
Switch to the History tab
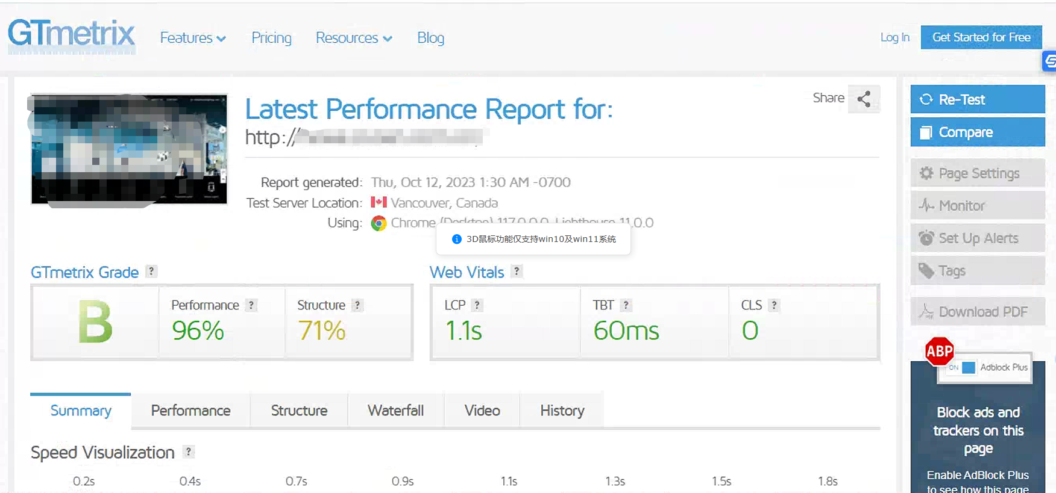tap(562, 411)
